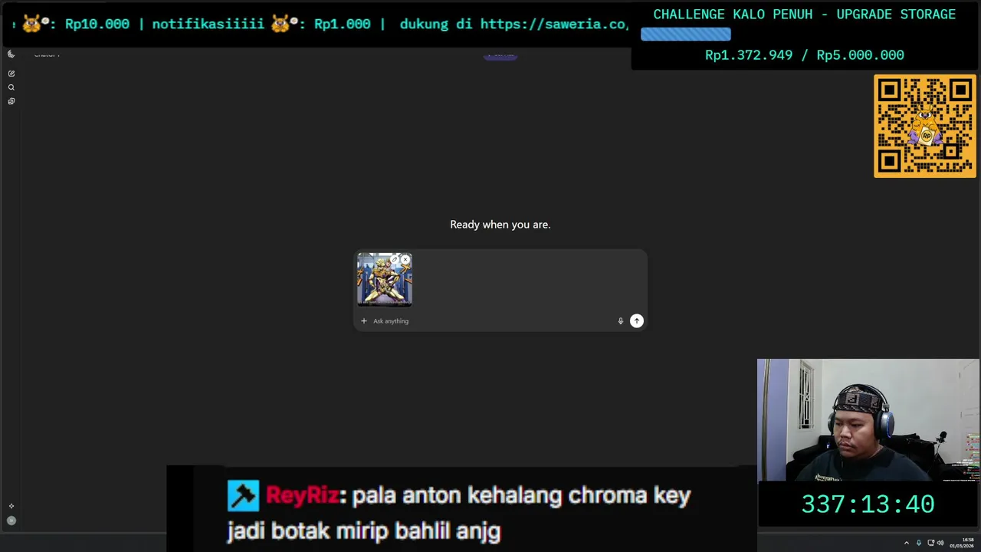This screenshot has height=552, width=981.
Task: Open the volume speaker icon in the tray
Action: [941, 543]
